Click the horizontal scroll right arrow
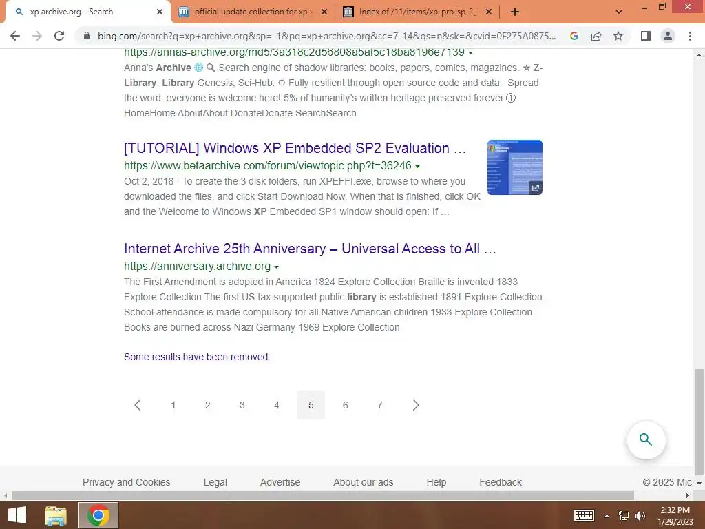 pos(688,496)
